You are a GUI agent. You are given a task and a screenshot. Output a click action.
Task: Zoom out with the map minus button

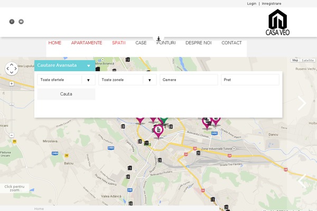[x=12, y=135]
